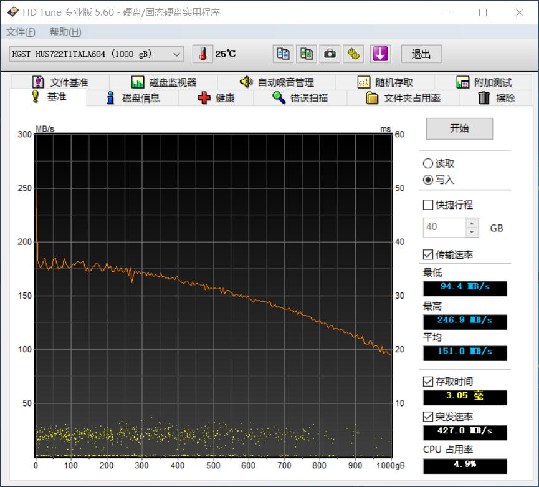The image size is (539, 487).
Task: Click the lightbulb icon on 基准 tab
Action: click(x=36, y=96)
